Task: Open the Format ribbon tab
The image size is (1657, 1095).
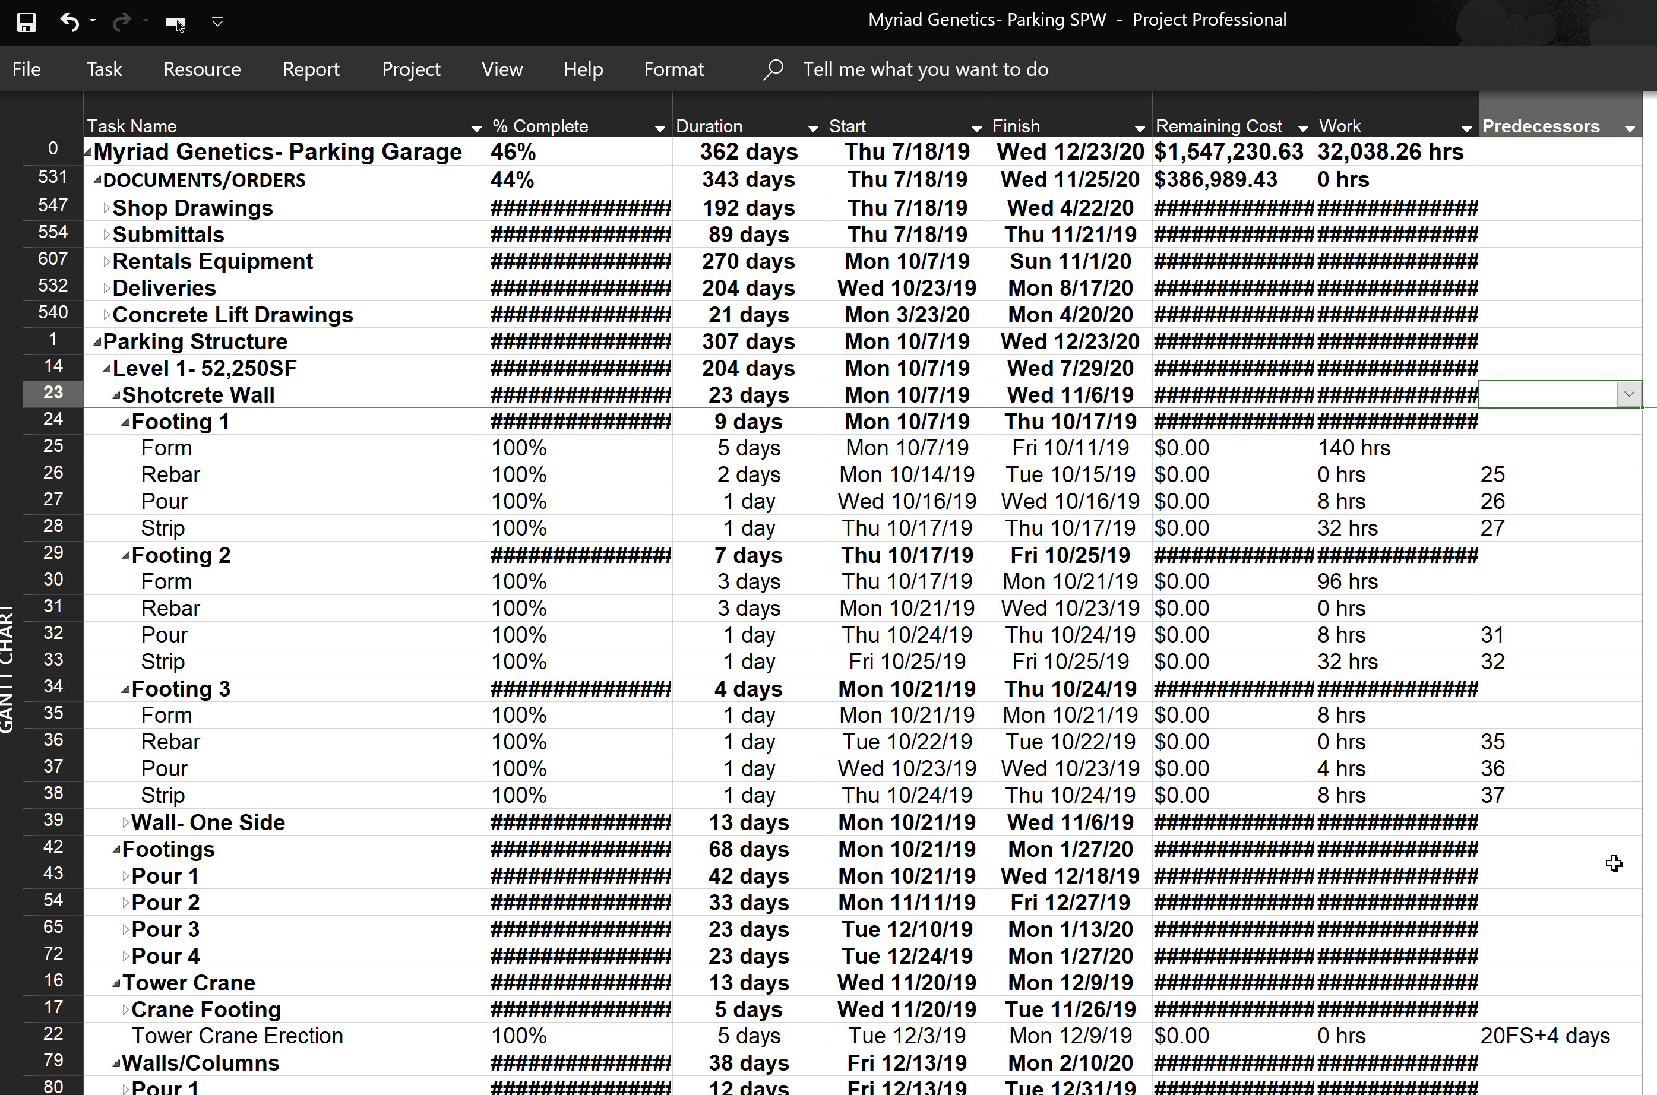Action: (x=674, y=69)
